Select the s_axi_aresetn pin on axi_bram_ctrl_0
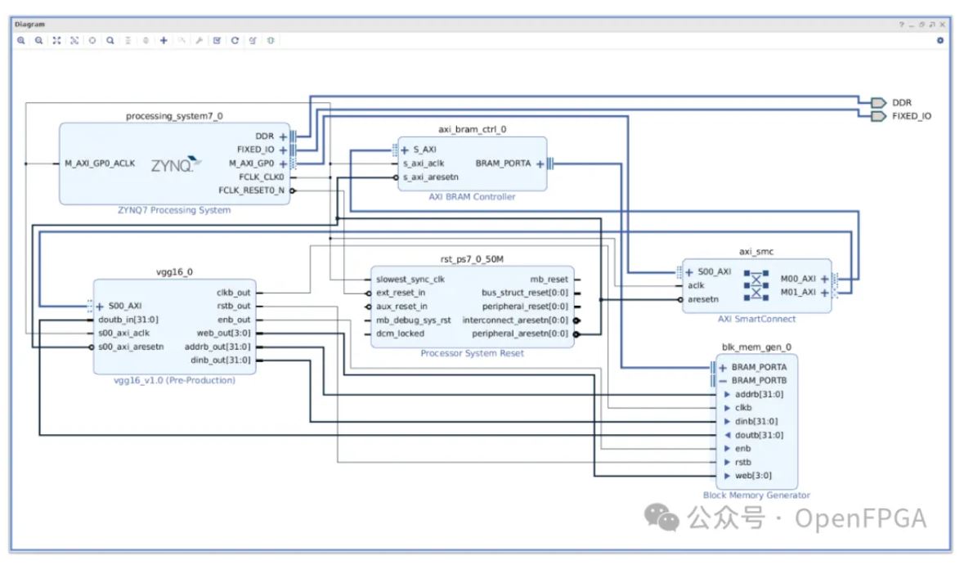Viewport: 964px width, 569px height. 430,177
